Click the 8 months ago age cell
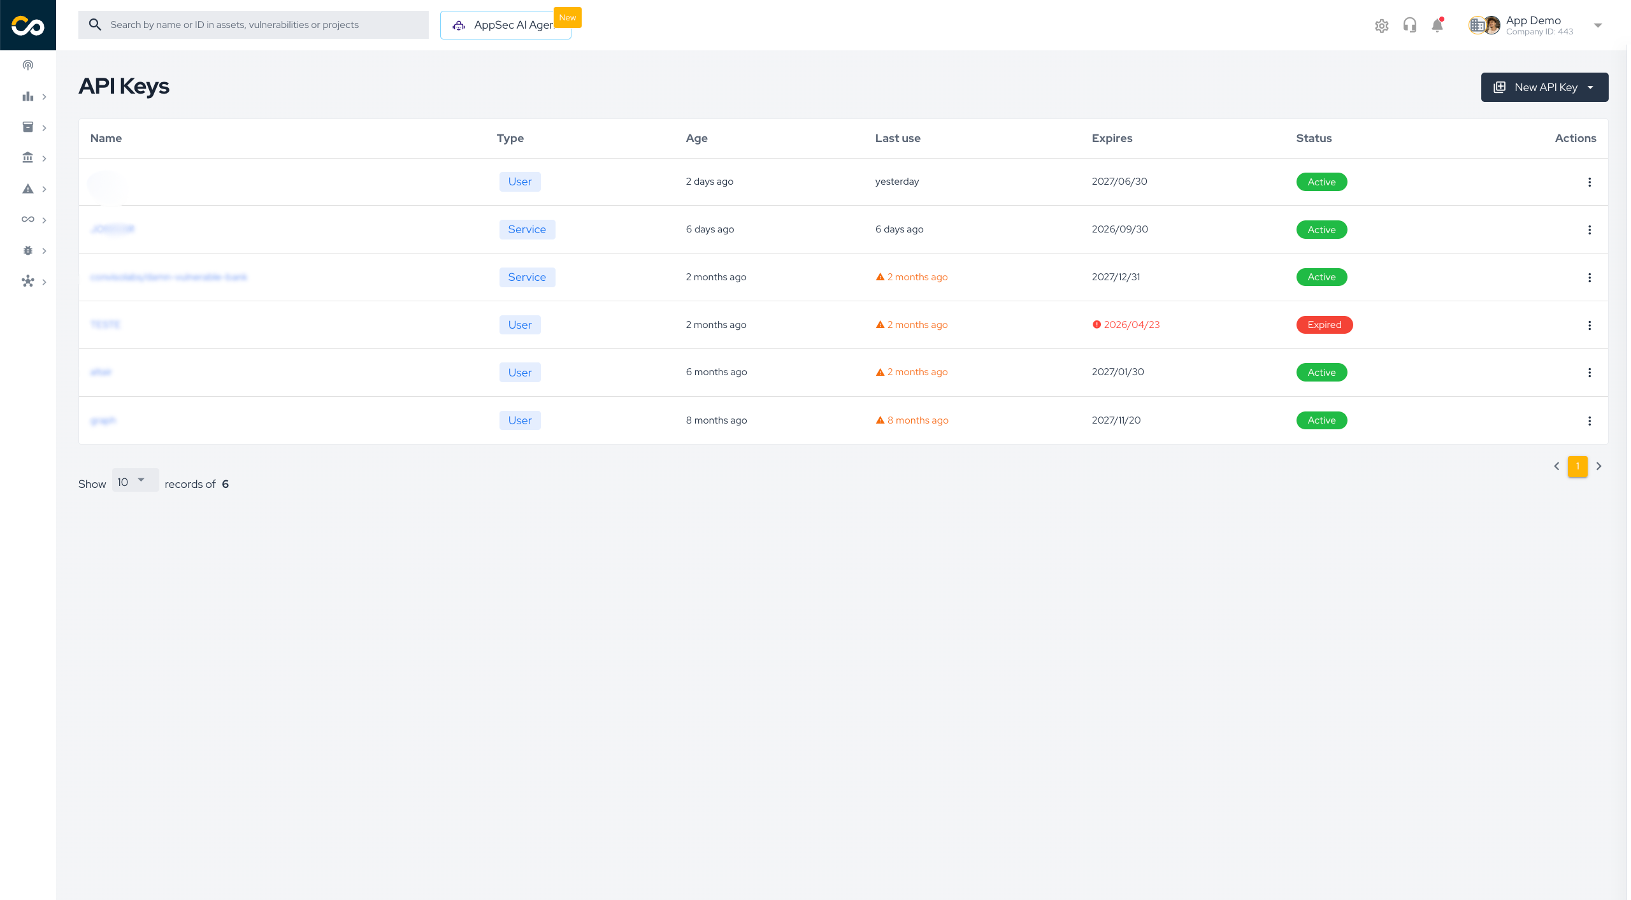1631x900 pixels. (716, 420)
